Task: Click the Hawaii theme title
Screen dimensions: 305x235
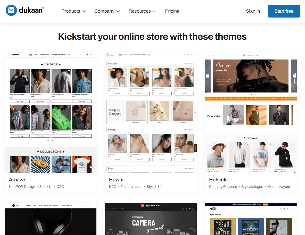Action: pyautogui.click(x=117, y=180)
